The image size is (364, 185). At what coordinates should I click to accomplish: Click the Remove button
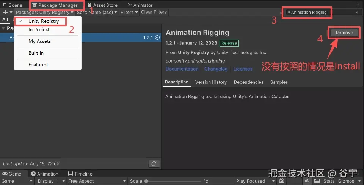point(344,33)
